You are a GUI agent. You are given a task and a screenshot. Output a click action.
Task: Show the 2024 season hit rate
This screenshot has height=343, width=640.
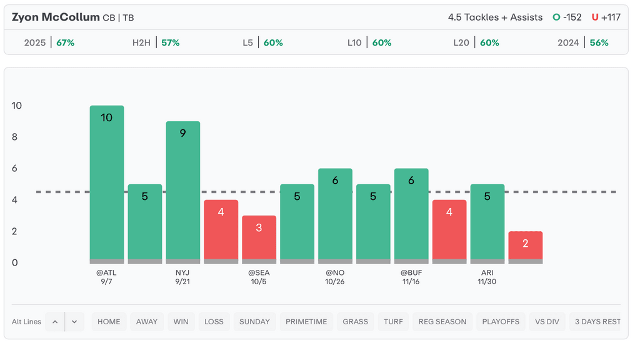(x=583, y=43)
